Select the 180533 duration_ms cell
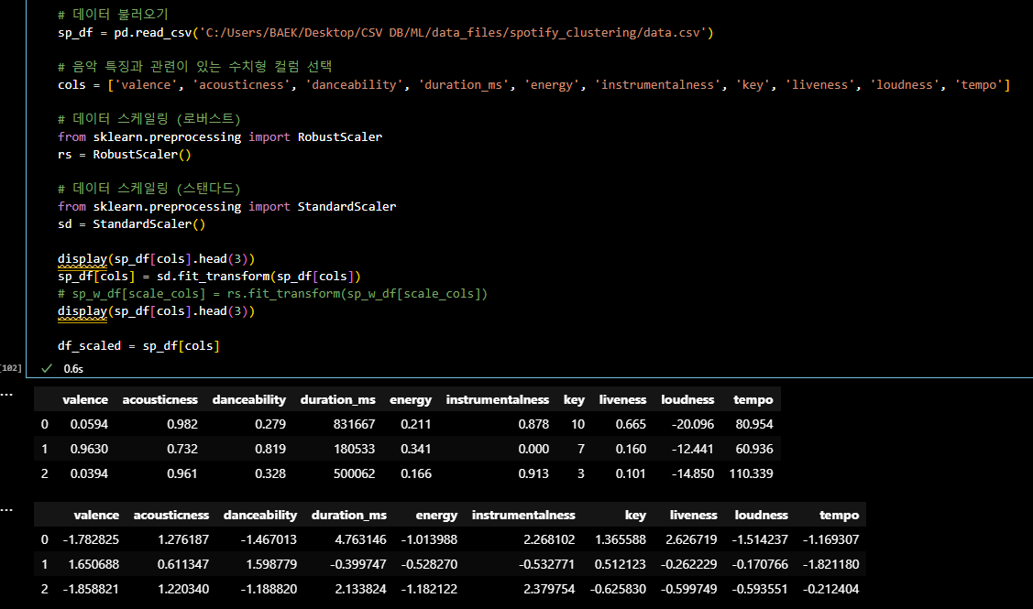This screenshot has height=609, width=1033. pos(354,449)
